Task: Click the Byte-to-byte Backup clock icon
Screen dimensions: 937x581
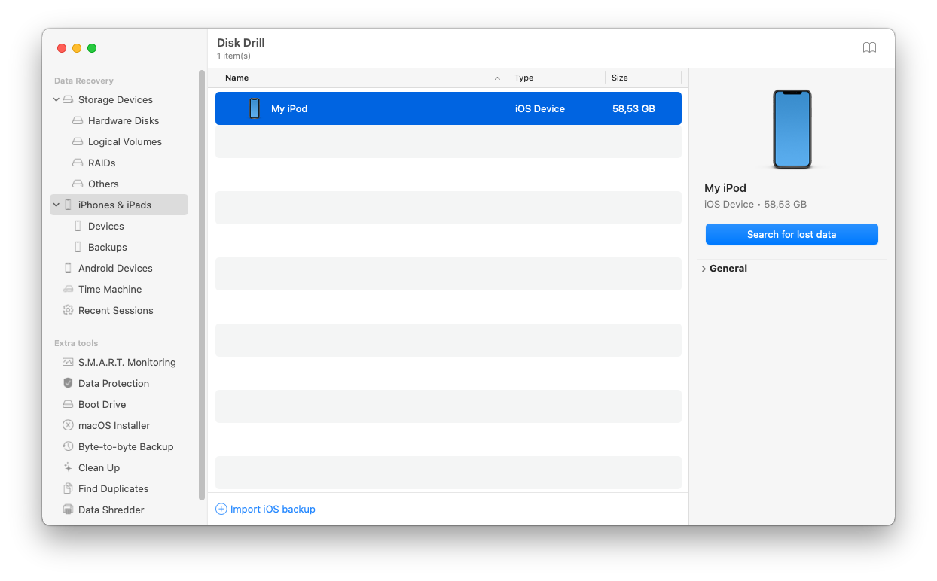Action: click(x=68, y=446)
